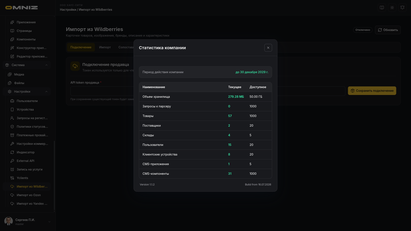Click the Импорт из Ozon cloud icon
The image size is (411, 231).
tap(12, 195)
